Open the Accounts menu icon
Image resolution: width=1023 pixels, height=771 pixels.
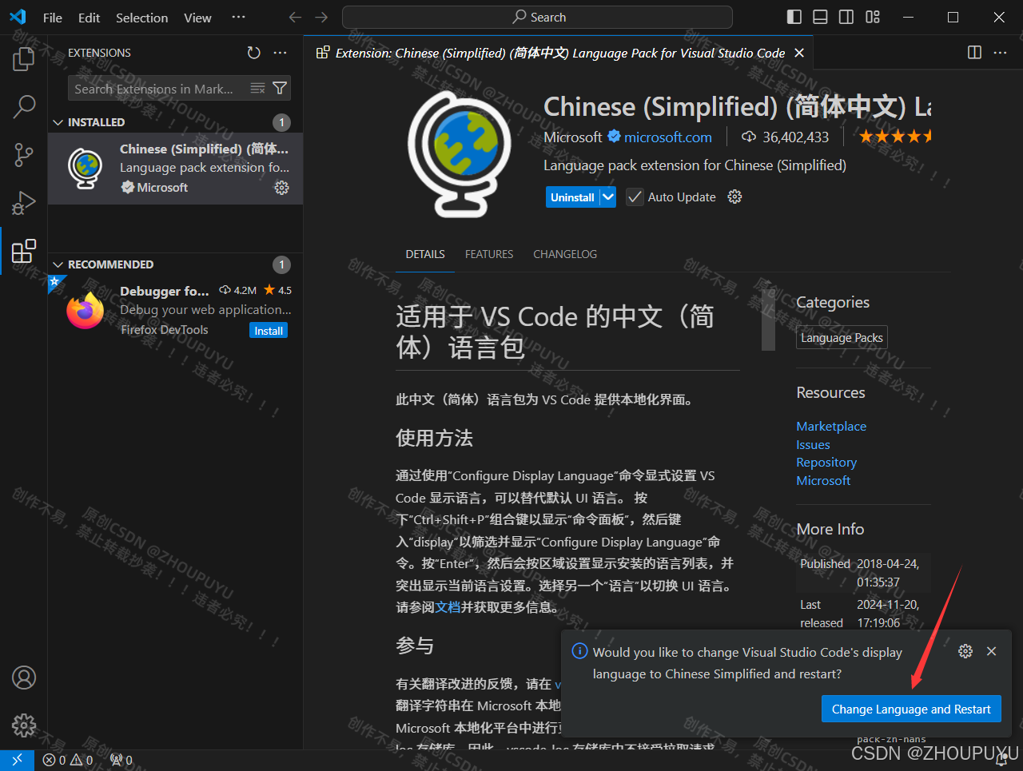tap(24, 678)
